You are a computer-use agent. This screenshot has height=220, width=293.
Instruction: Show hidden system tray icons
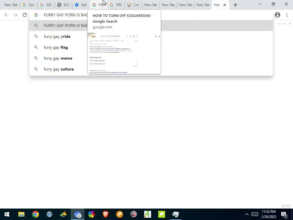[247, 214]
